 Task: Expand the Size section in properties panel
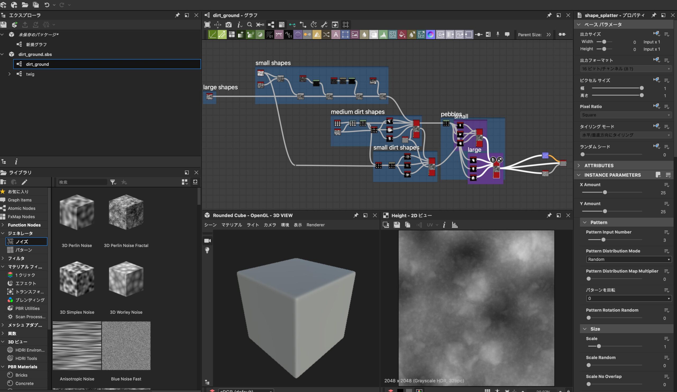point(585,329)
